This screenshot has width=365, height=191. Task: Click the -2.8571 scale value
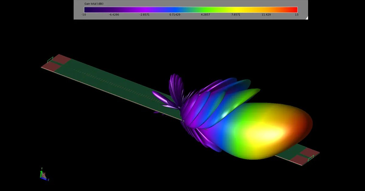point(144,15)
